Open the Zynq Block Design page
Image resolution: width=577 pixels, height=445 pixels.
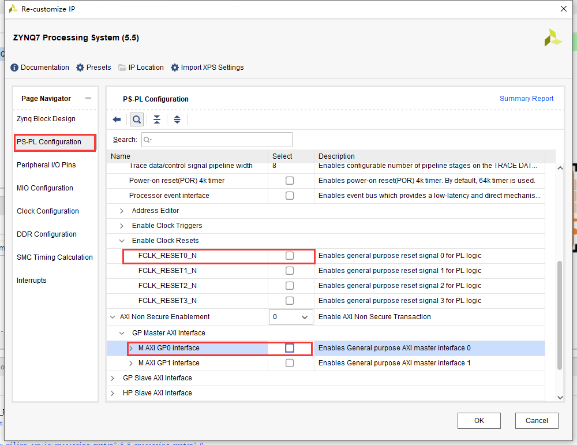coord(46,119)
